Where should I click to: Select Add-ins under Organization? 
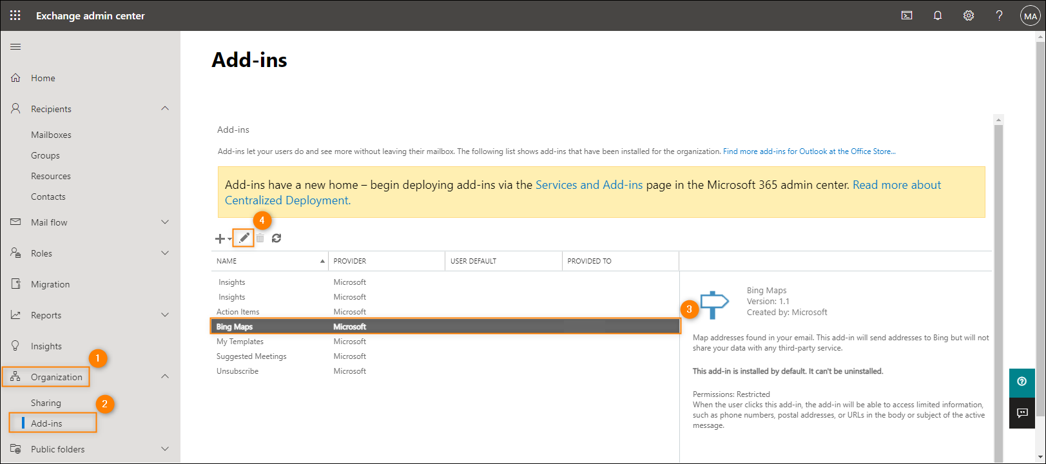pos(46,423)
